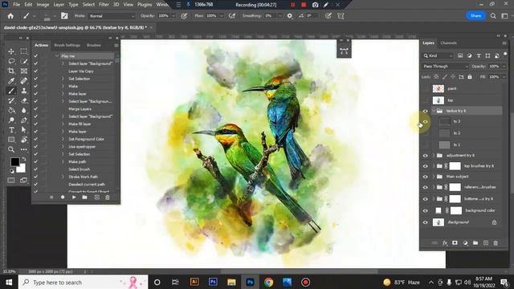Viewport: 514px width, 289px height.
Task: Switch to the Channels tab
Action: pyautogui.click(x=448, y=43)
